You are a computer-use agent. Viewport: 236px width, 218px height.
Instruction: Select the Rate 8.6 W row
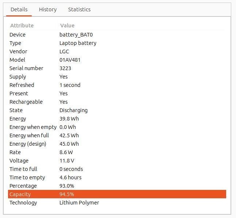117,152
